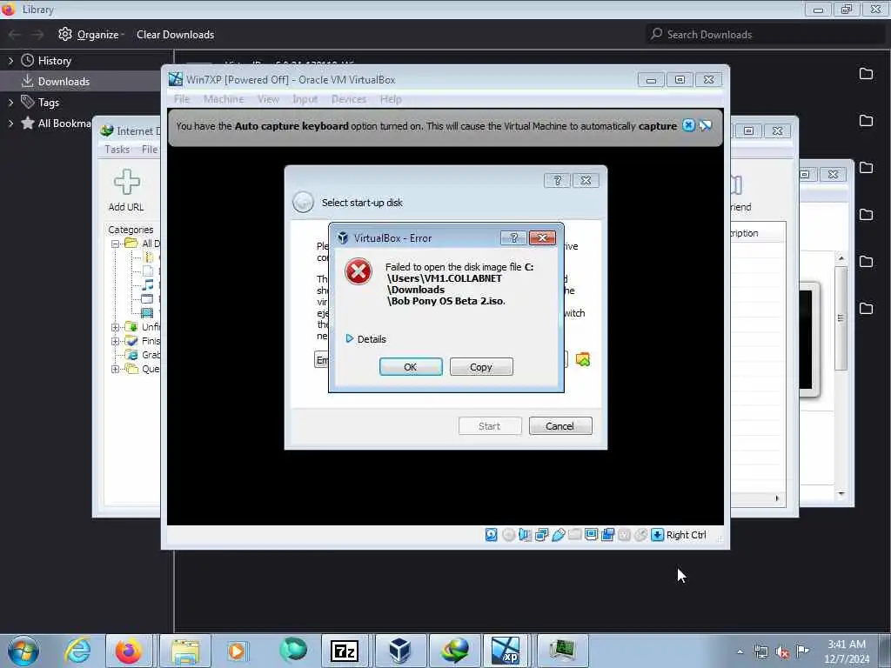This screenshot has height=668, width=891.
Task: Click the shared folders status indicator
Action: click(x=574, y=535)
